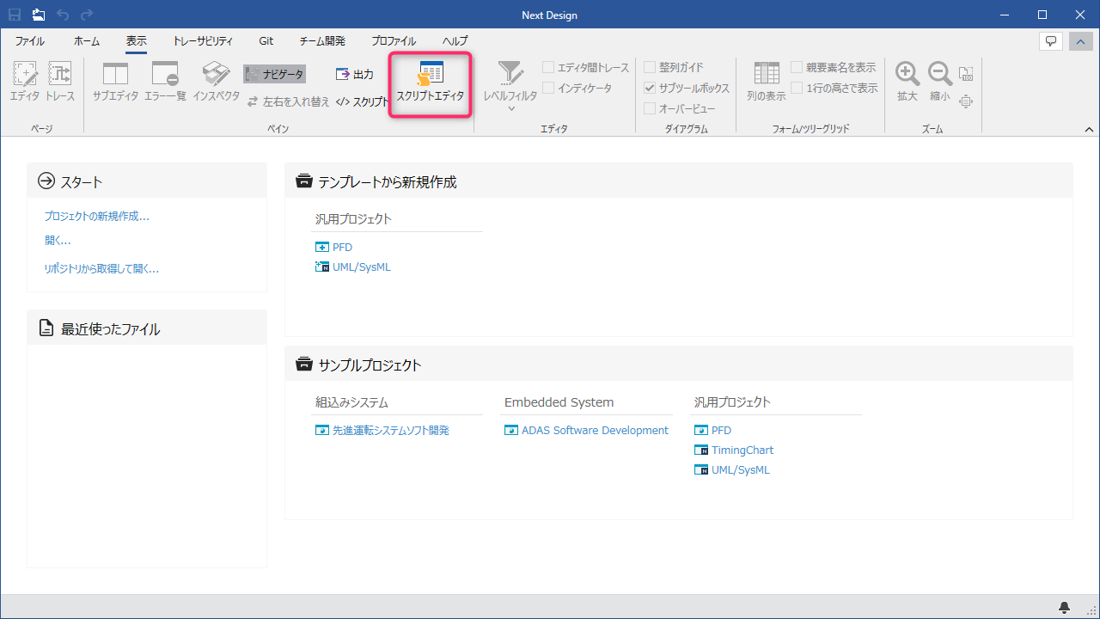Show the サブエディタ pane
Screen dimensions: 1100x619
115,83
